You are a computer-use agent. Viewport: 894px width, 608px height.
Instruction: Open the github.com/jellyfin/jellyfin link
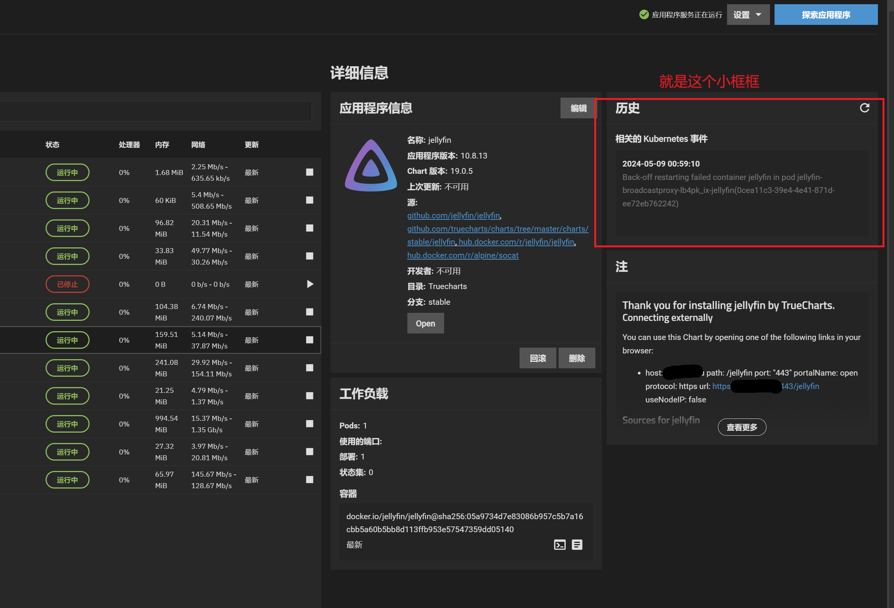(453, 215)
